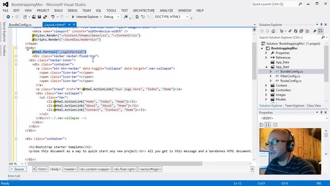Expand the References node
Screen dimensions: 330x186
pos(266,57)
